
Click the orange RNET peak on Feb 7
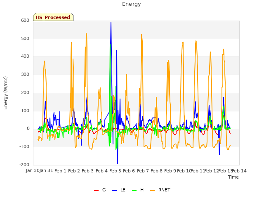tap(141, 35)
